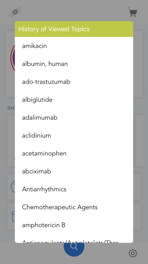Tap the blue circle icon at left edge
148x264 pixels.
13,187
